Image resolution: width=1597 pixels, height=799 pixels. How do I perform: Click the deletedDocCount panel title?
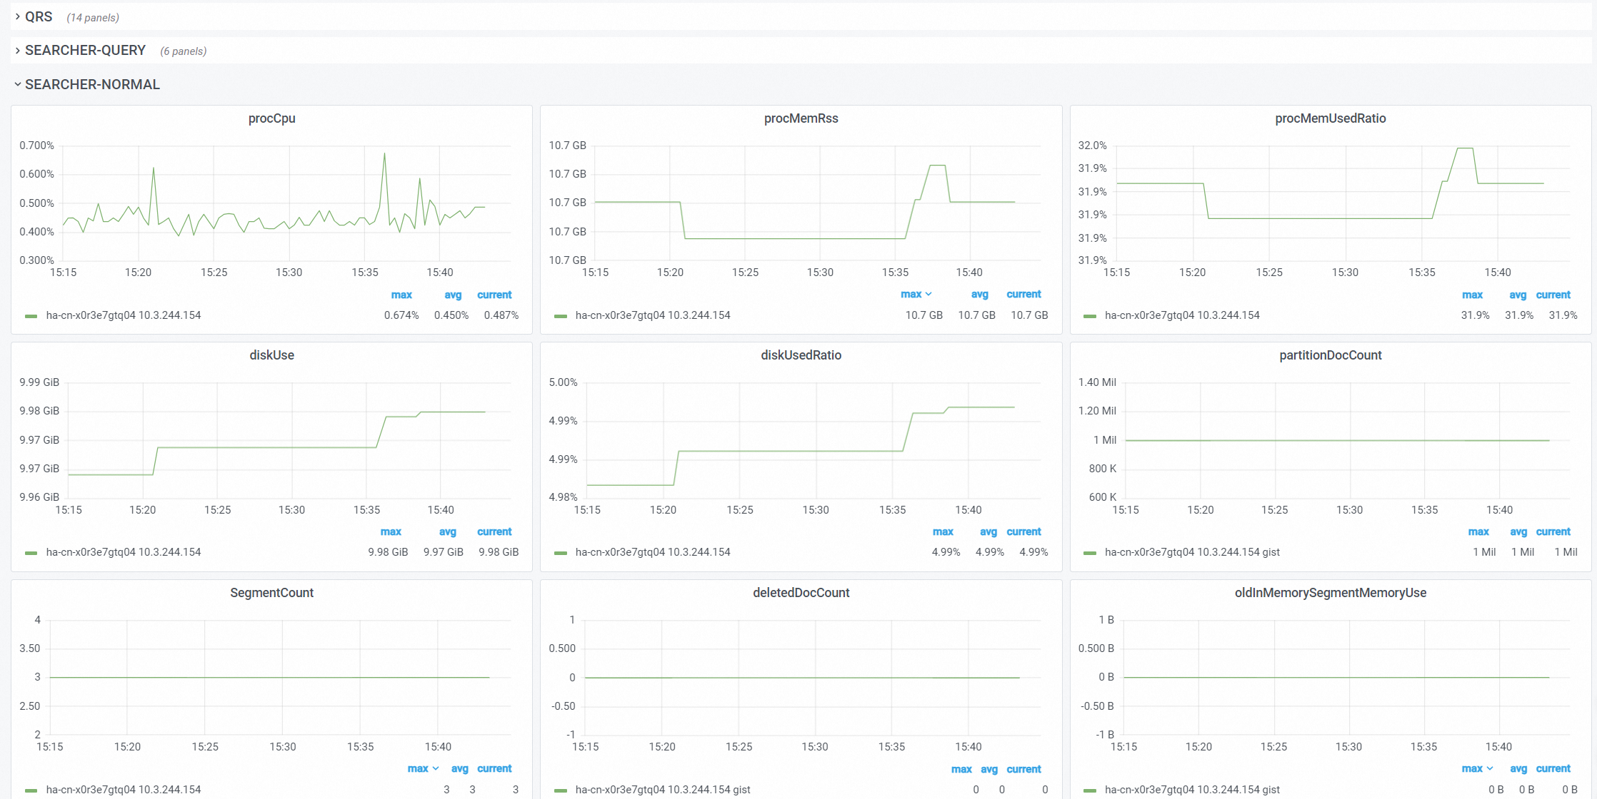[x=801, y=593]
